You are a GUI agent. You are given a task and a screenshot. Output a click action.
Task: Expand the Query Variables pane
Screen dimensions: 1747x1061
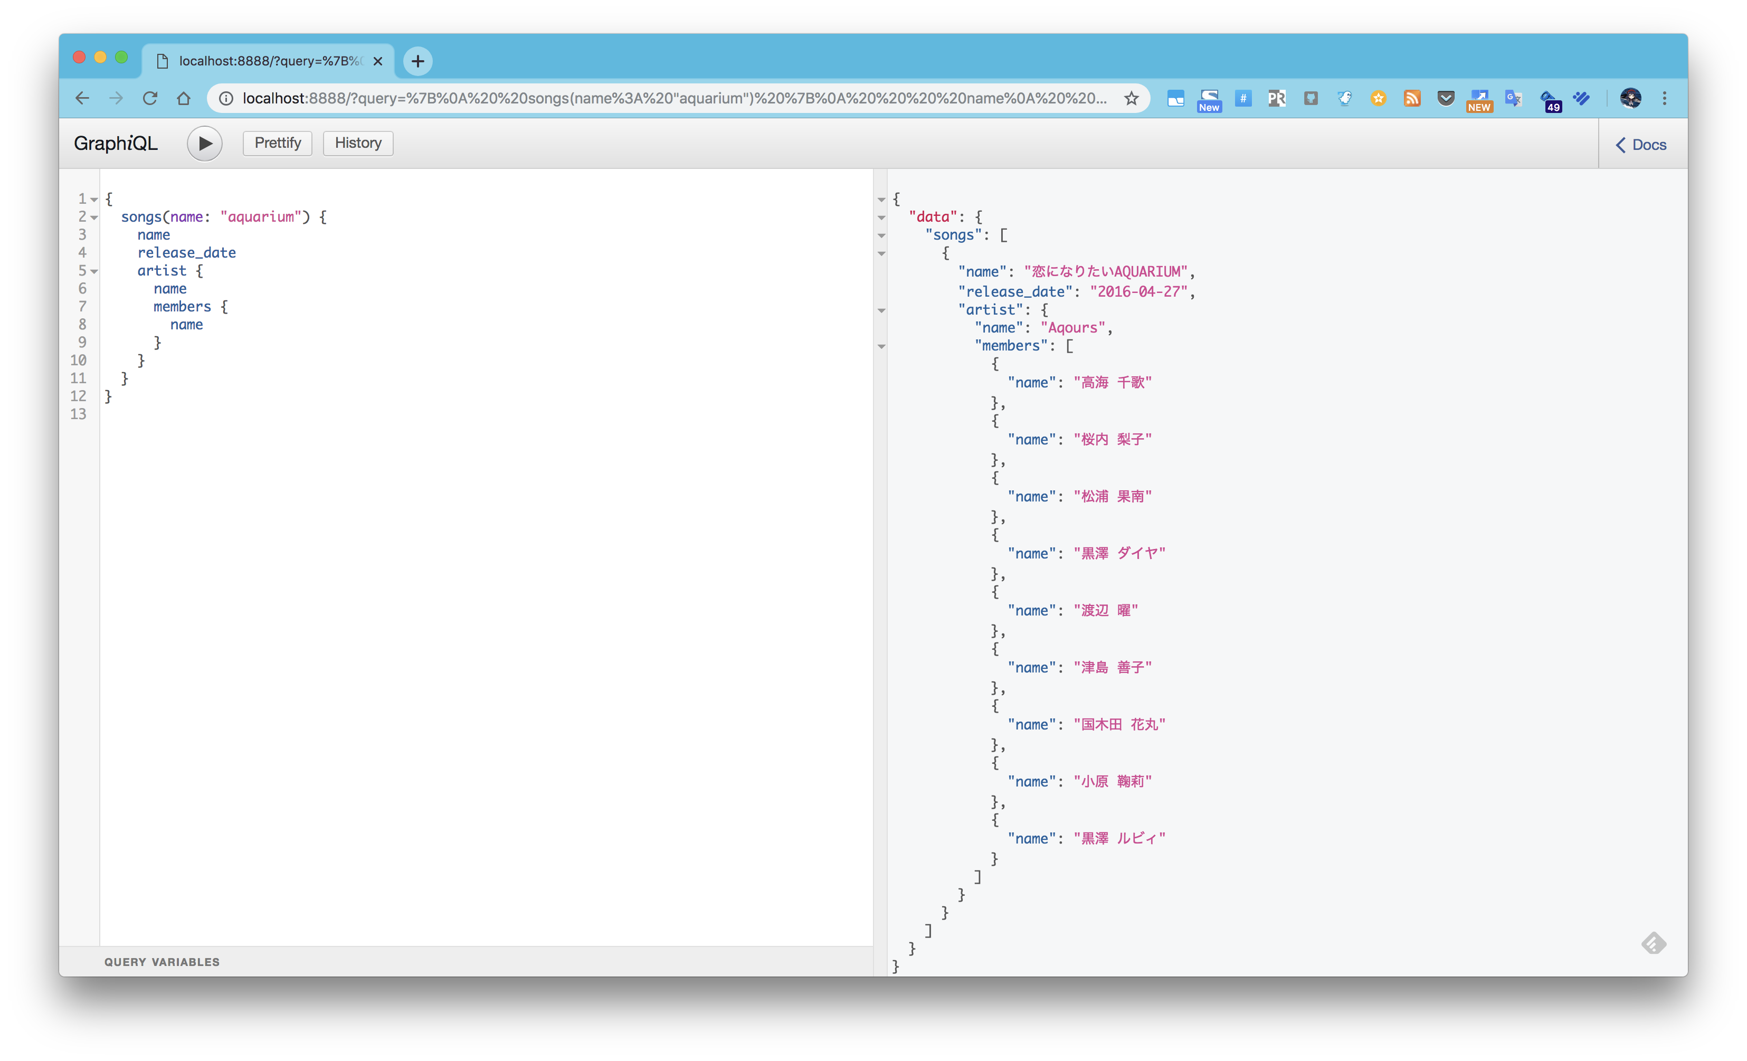click(162, 962)
